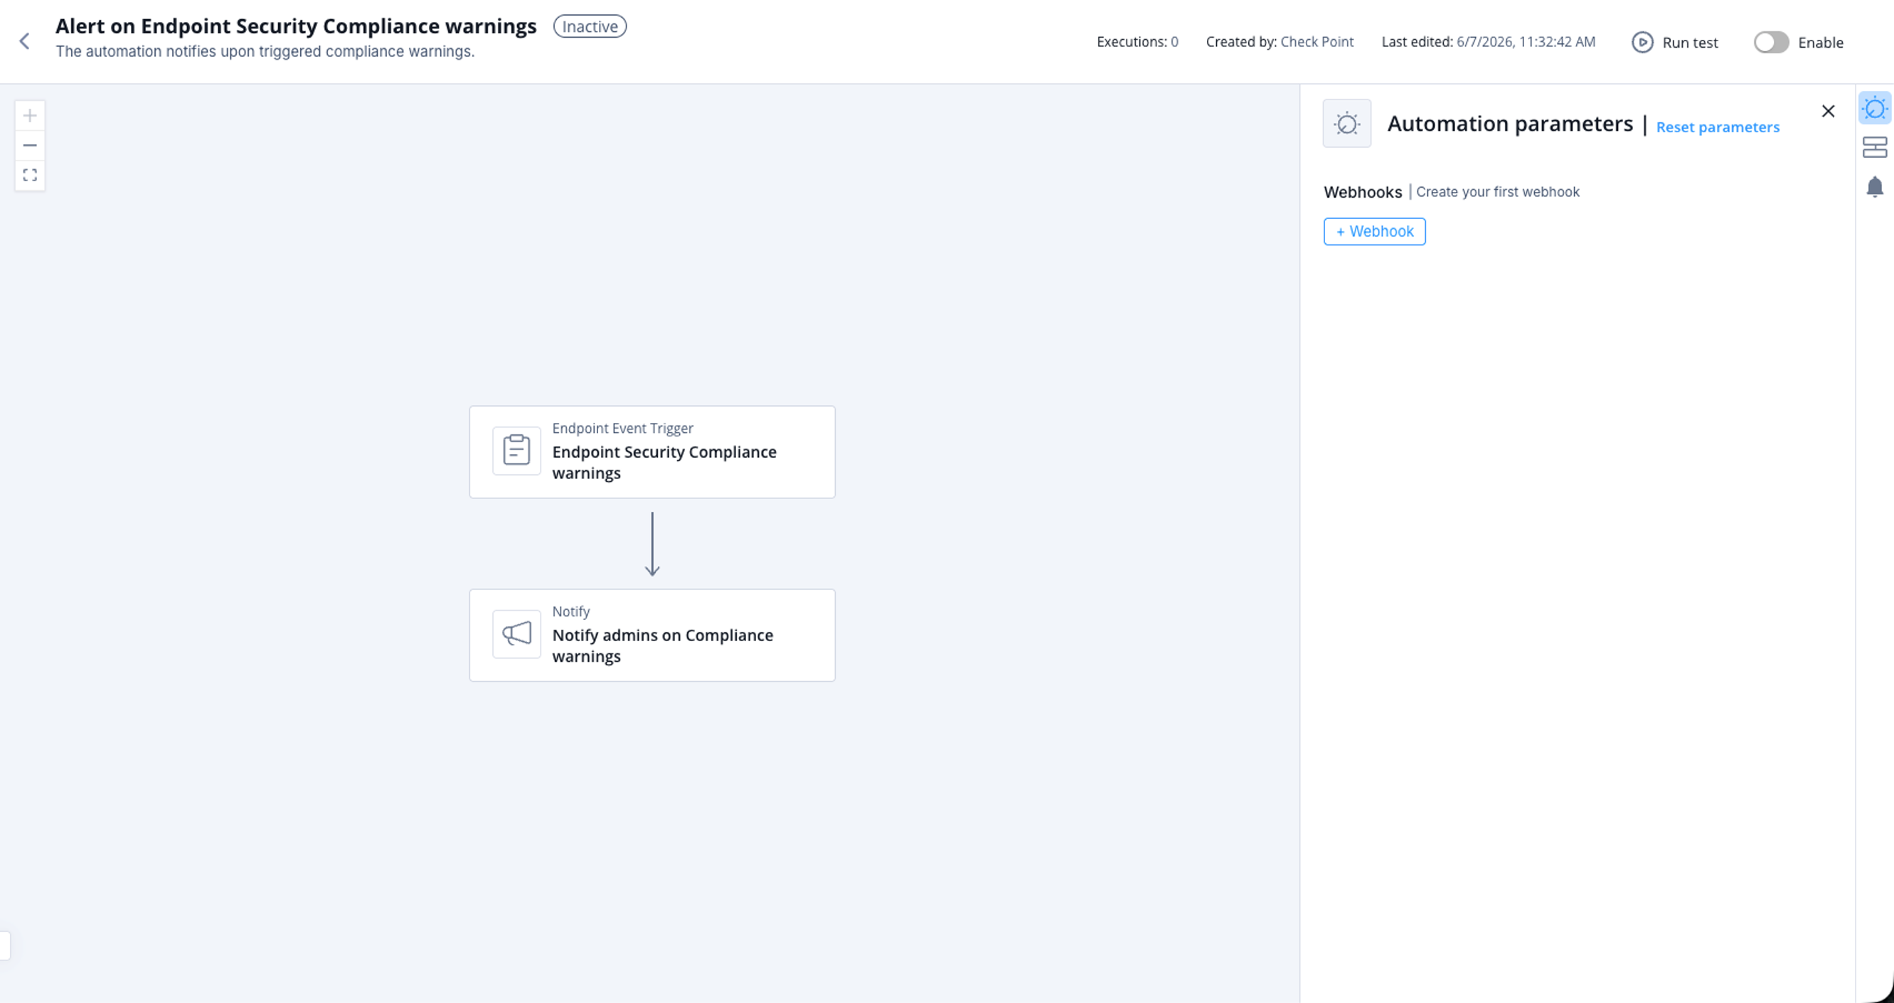Open the steps layout sidebar icon

1874,147
